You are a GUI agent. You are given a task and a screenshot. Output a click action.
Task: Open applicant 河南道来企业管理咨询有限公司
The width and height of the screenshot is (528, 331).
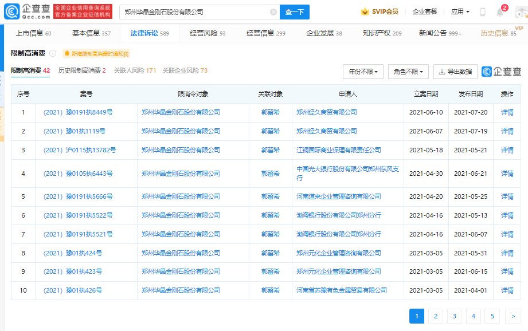point(338,196)
